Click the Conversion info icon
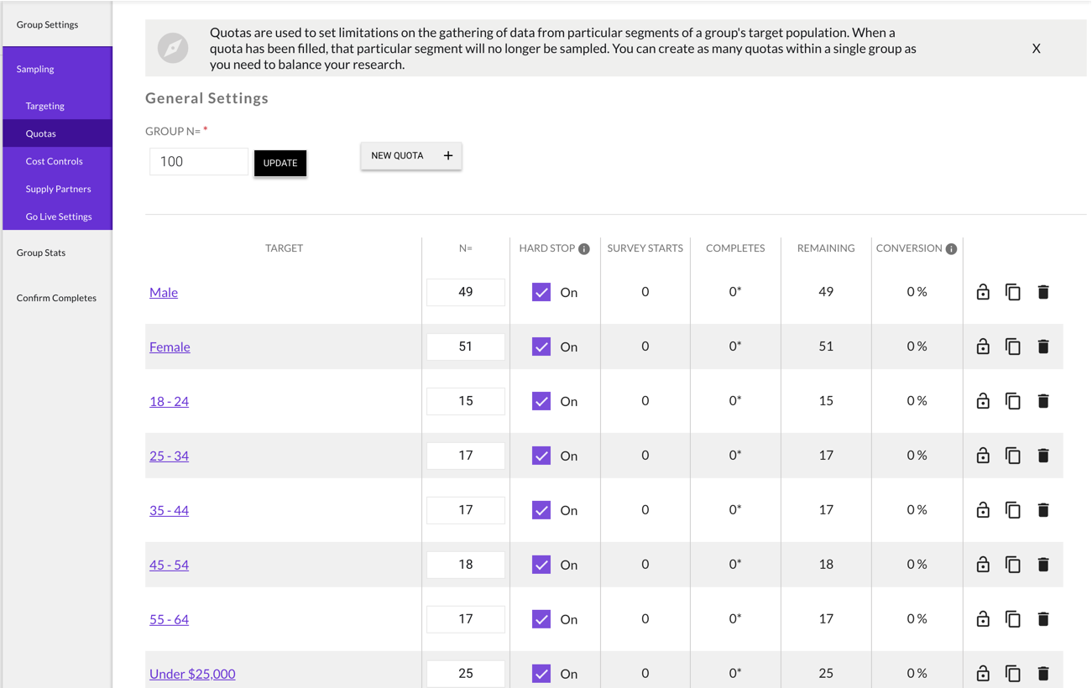Screen dimensions: 1092x688 point(951,248)
